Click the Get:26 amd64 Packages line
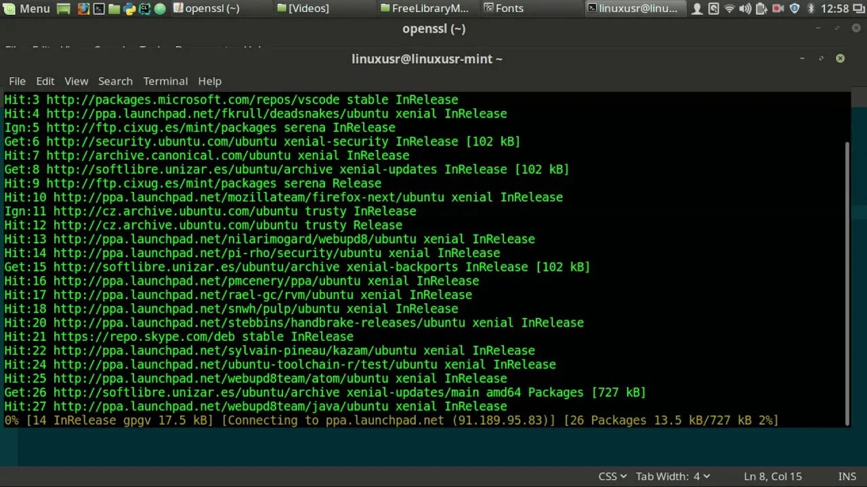The image size is (867, 487). click(x=325, y=392)
